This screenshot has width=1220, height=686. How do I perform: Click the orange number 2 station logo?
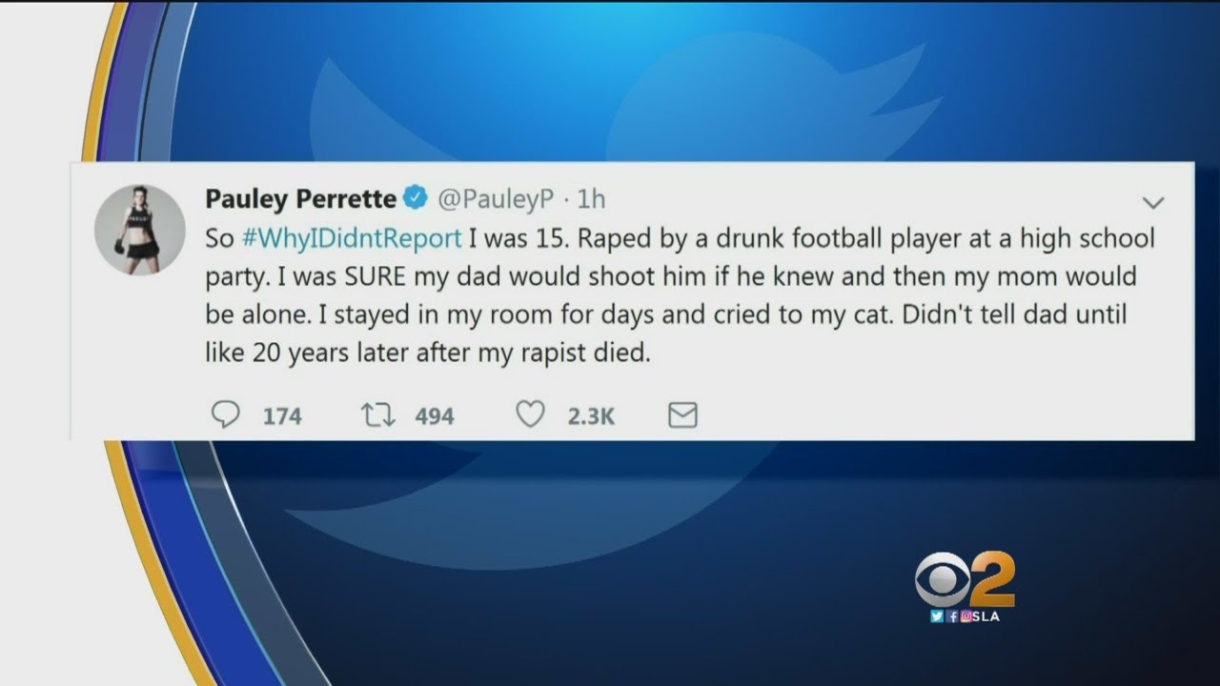pyautogui.click(x=992, y=579)
